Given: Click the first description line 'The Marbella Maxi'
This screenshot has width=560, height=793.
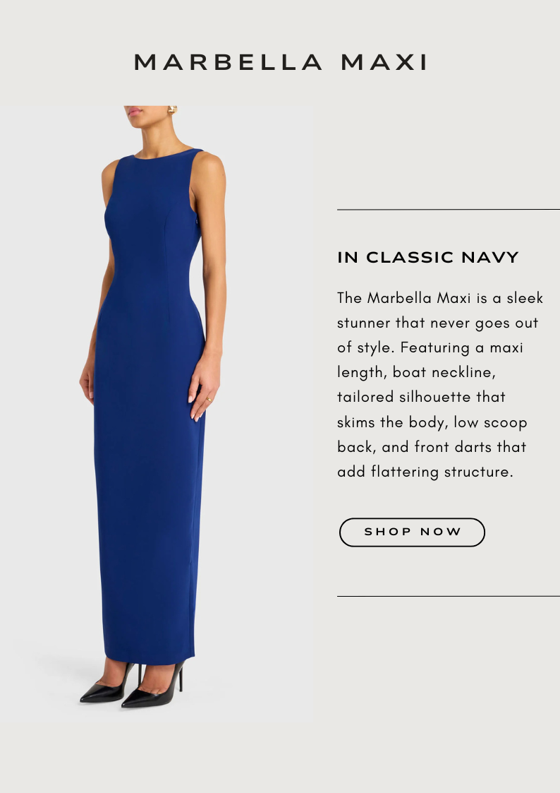Looking at the screenshot, I should tap(403, 298).
